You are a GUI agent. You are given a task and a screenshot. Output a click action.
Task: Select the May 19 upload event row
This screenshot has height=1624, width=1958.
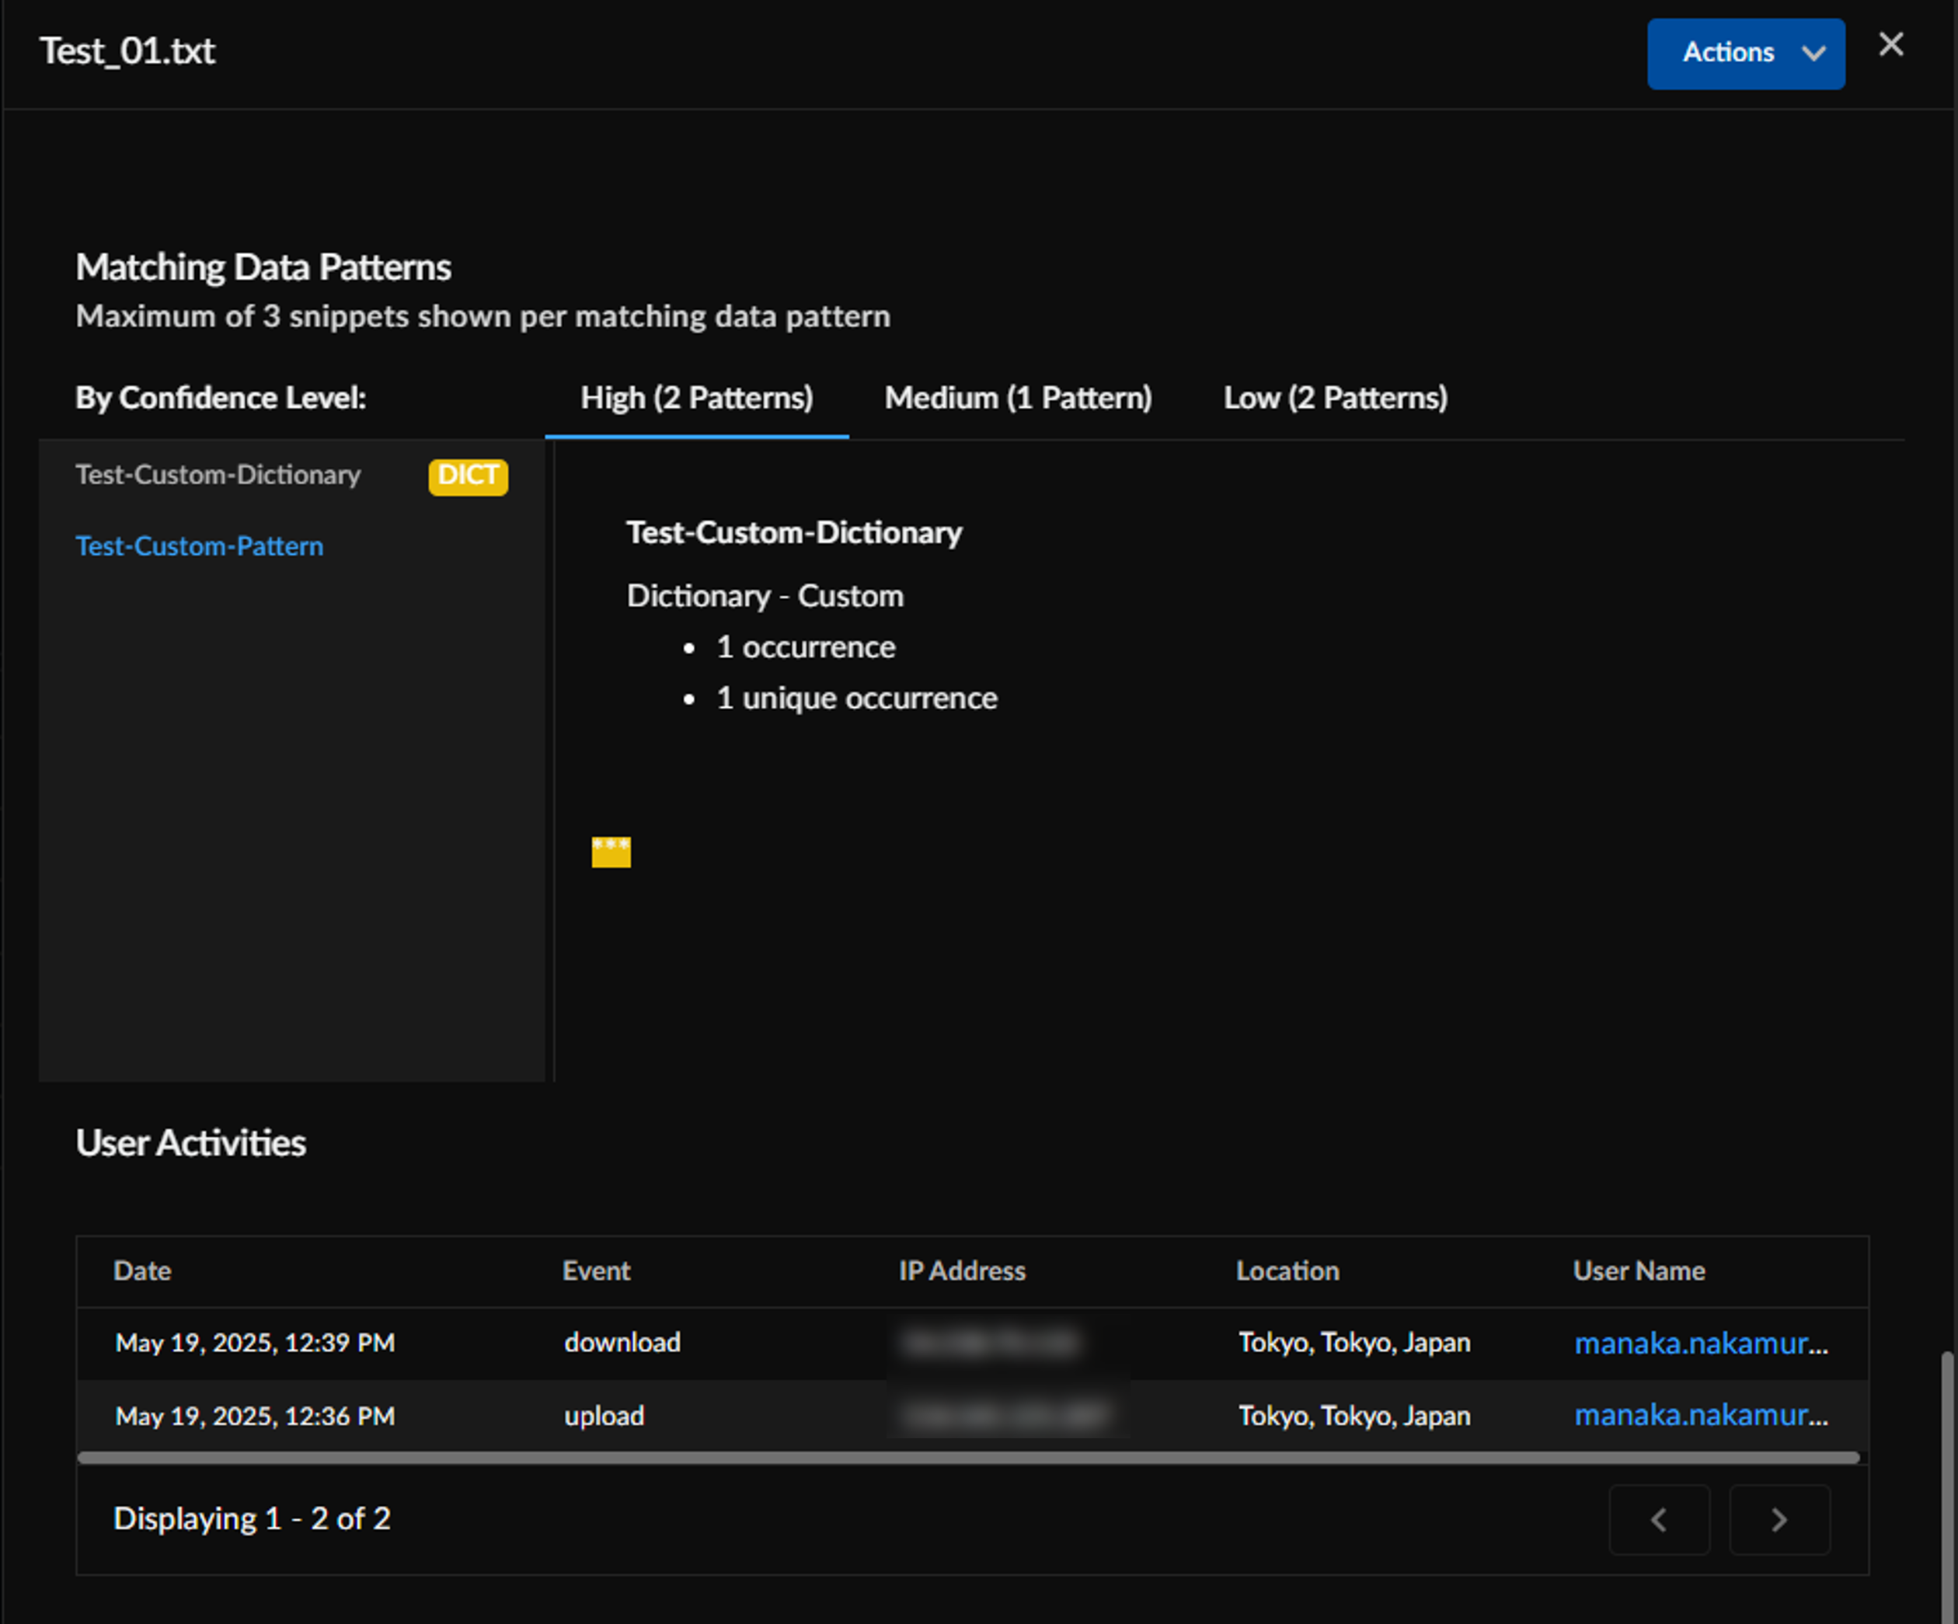click(973, 1416)
